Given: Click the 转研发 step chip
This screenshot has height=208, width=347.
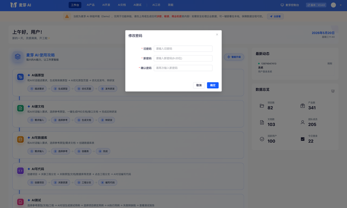Looking at the screenshot, I should pyautogui.click(x=107, y=120).
